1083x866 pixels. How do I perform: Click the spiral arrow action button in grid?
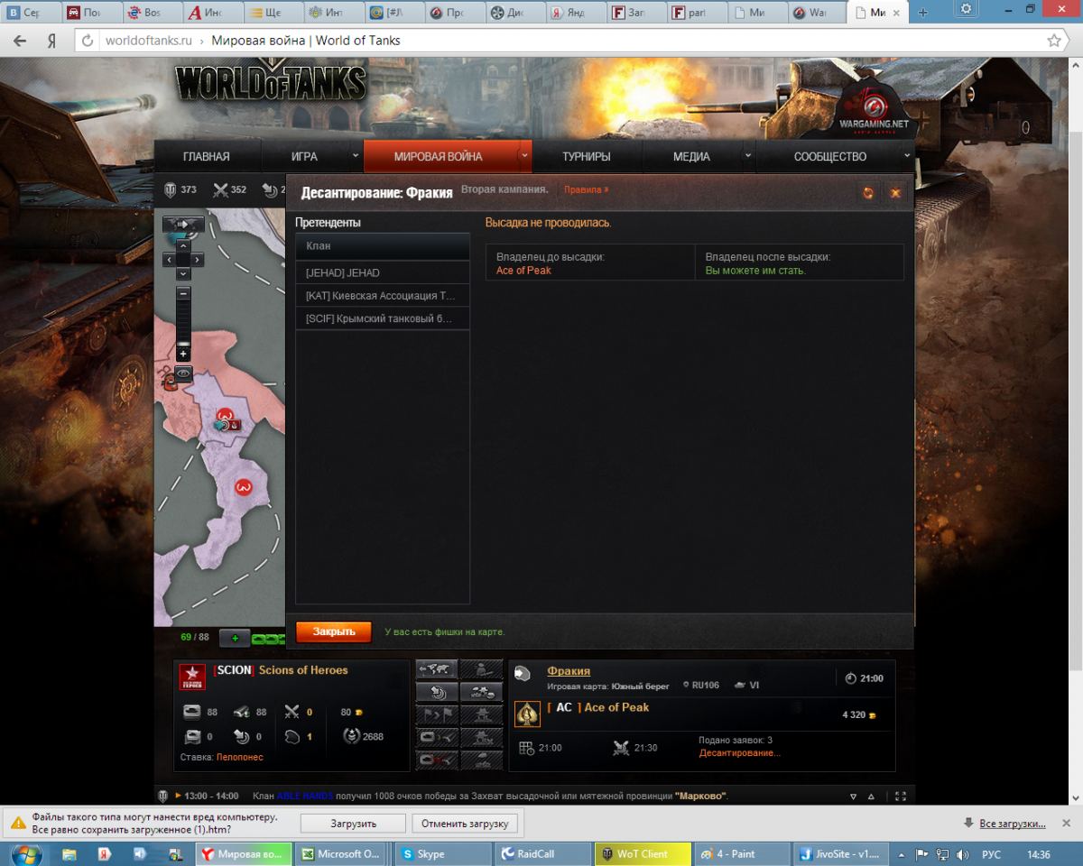pos(437,692)
